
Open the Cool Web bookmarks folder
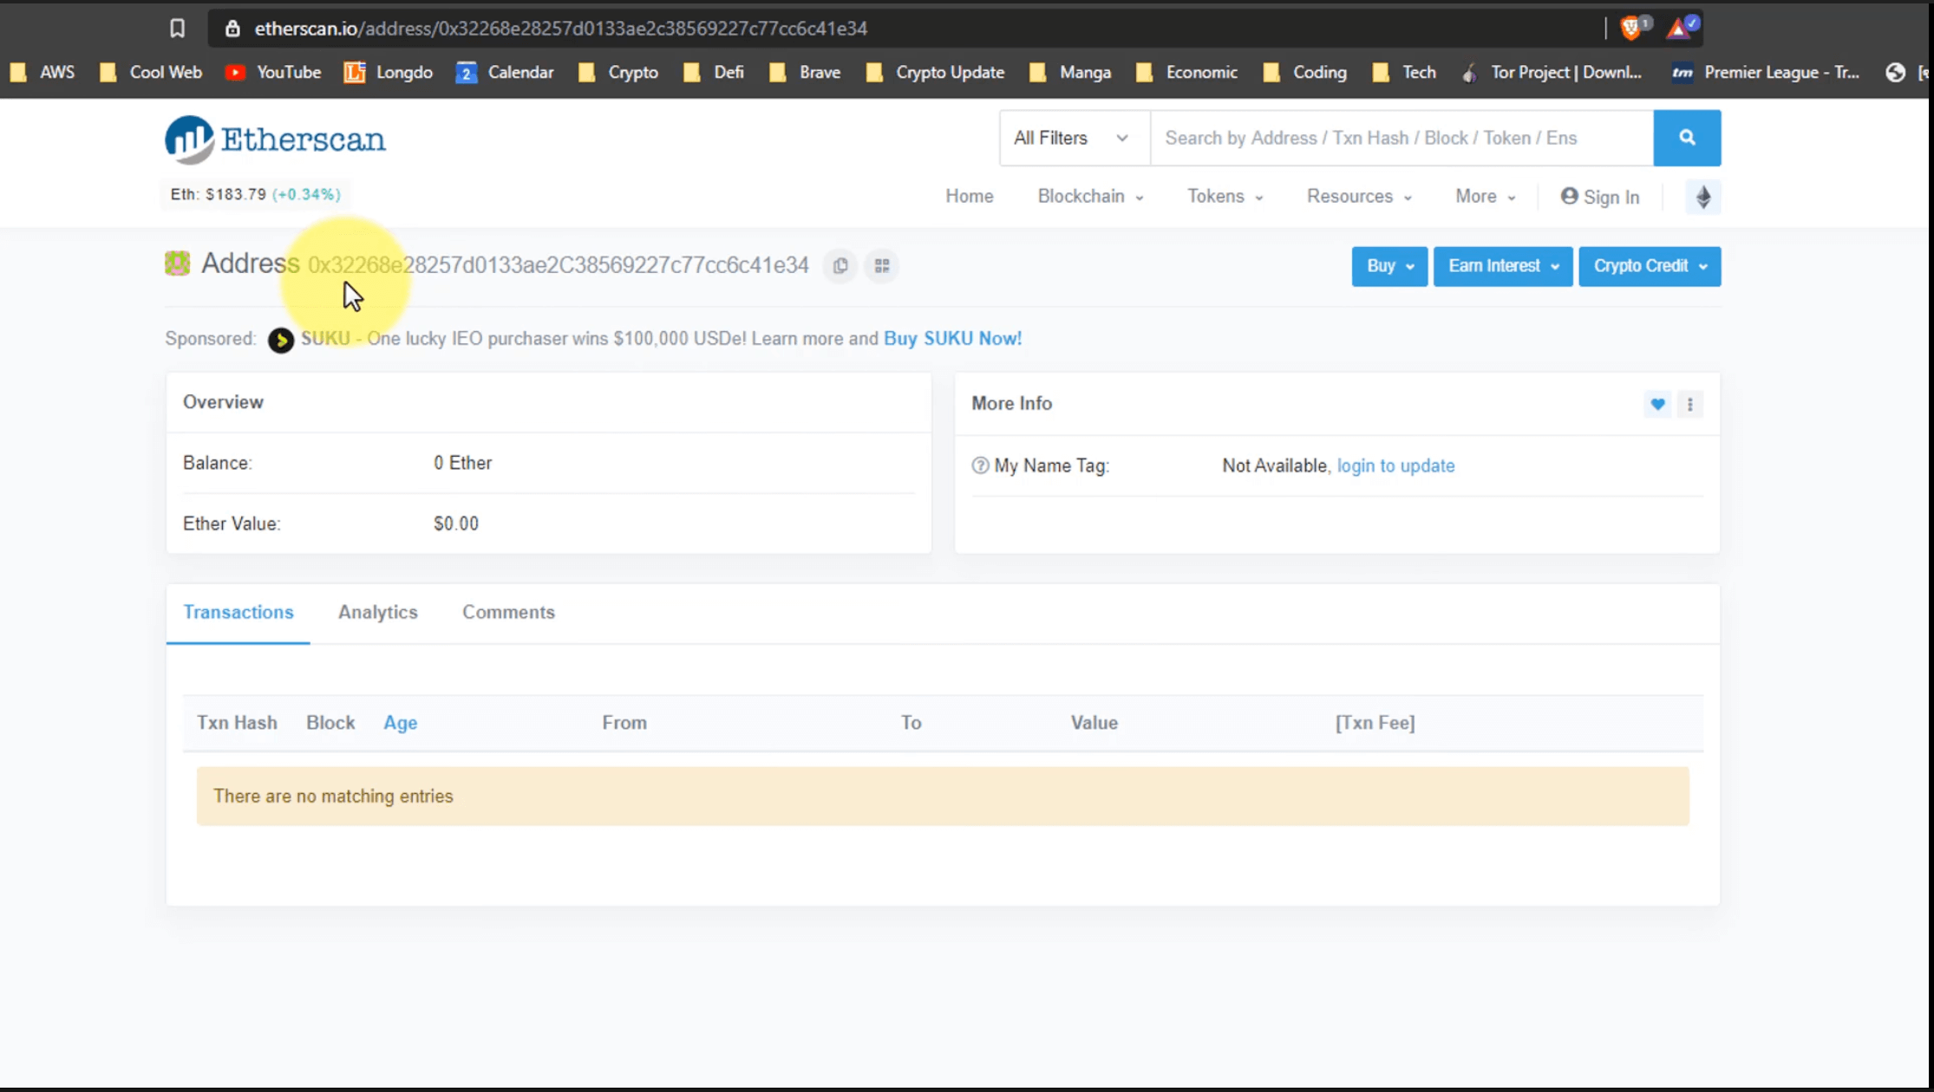[x=151, y=73]
